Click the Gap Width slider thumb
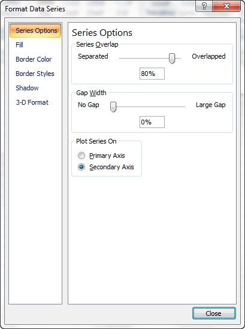Viewport: 245px width, 329px height. (113, 107)
